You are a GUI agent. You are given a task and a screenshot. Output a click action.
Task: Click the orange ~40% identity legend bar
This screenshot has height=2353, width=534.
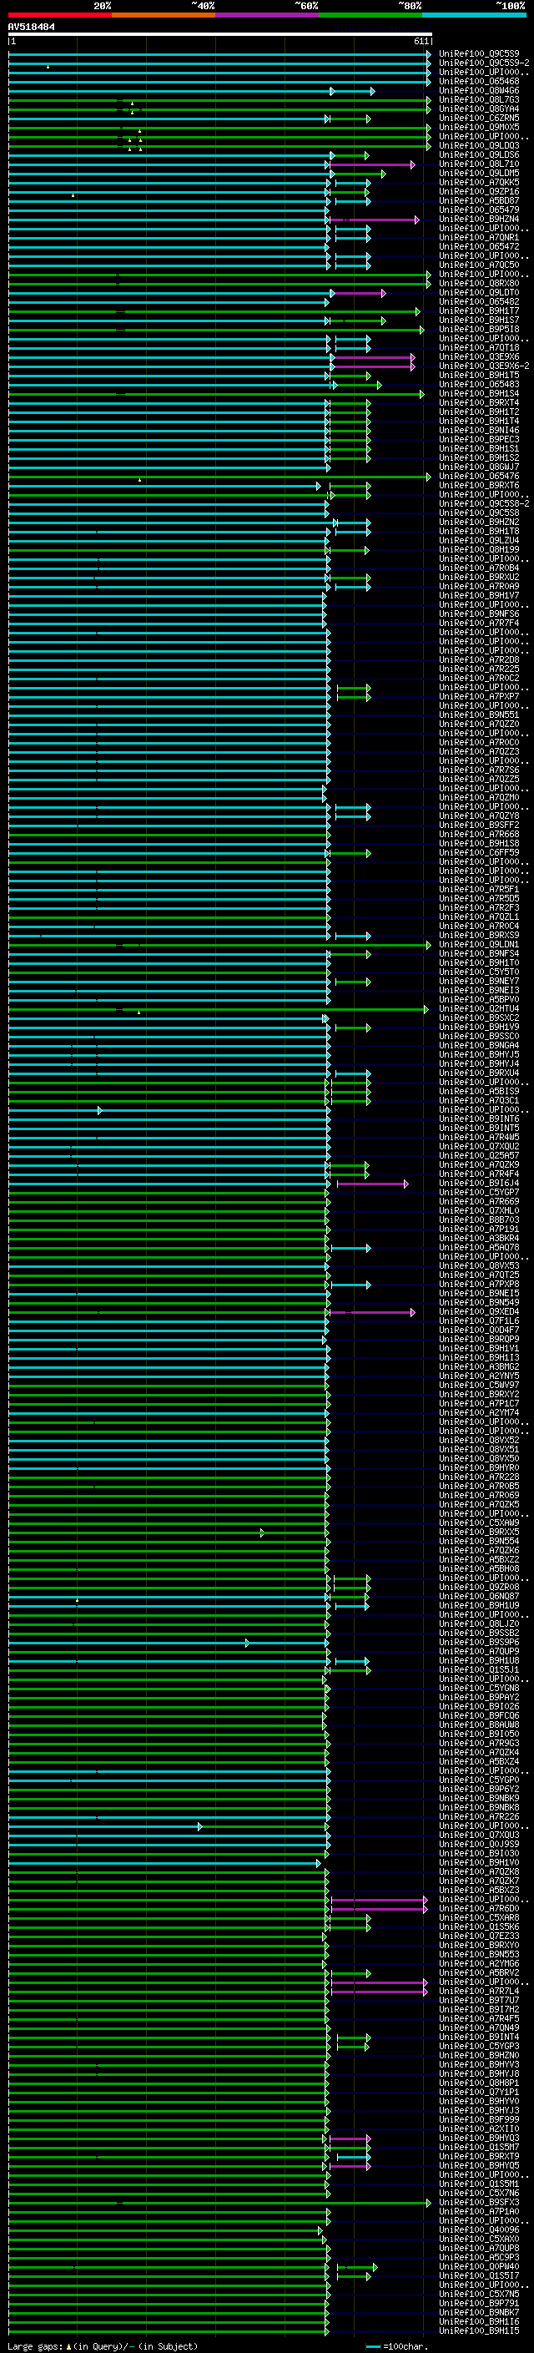coord(164,15)
